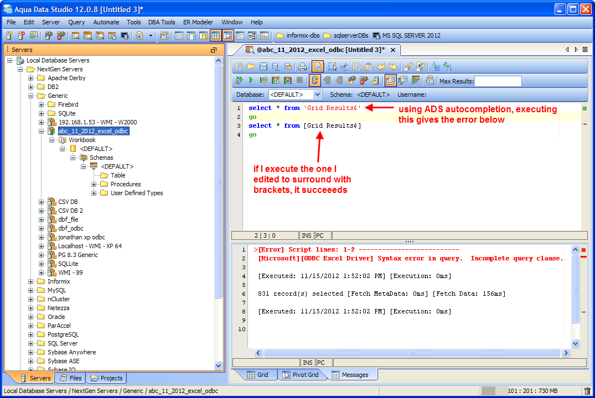The width and height of the screenshot is (595, 398).
Task: Click the Select-all dashed rectangle icon
Action: pyautogui.click(x=333, y=67)
